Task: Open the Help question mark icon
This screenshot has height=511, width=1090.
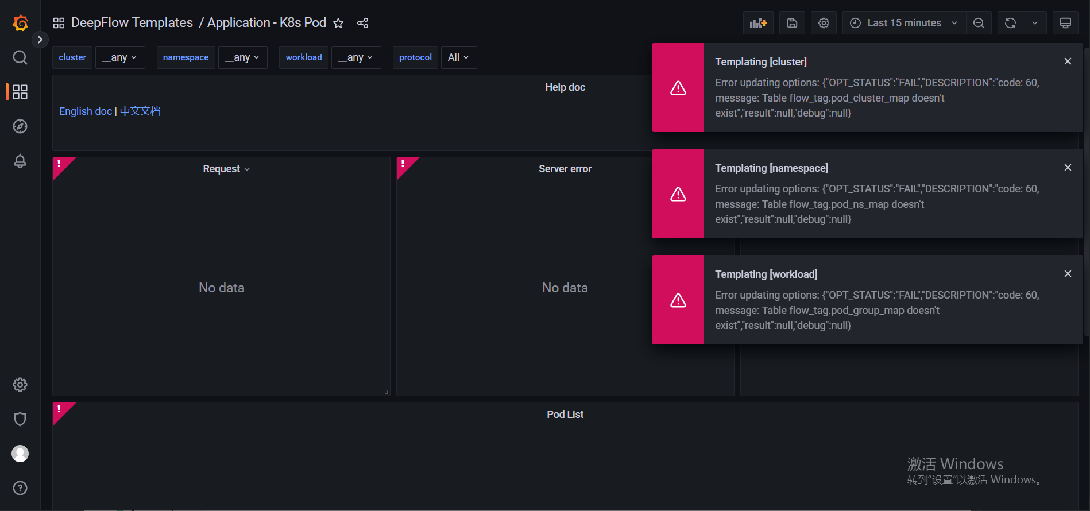Action: (20, 488)
